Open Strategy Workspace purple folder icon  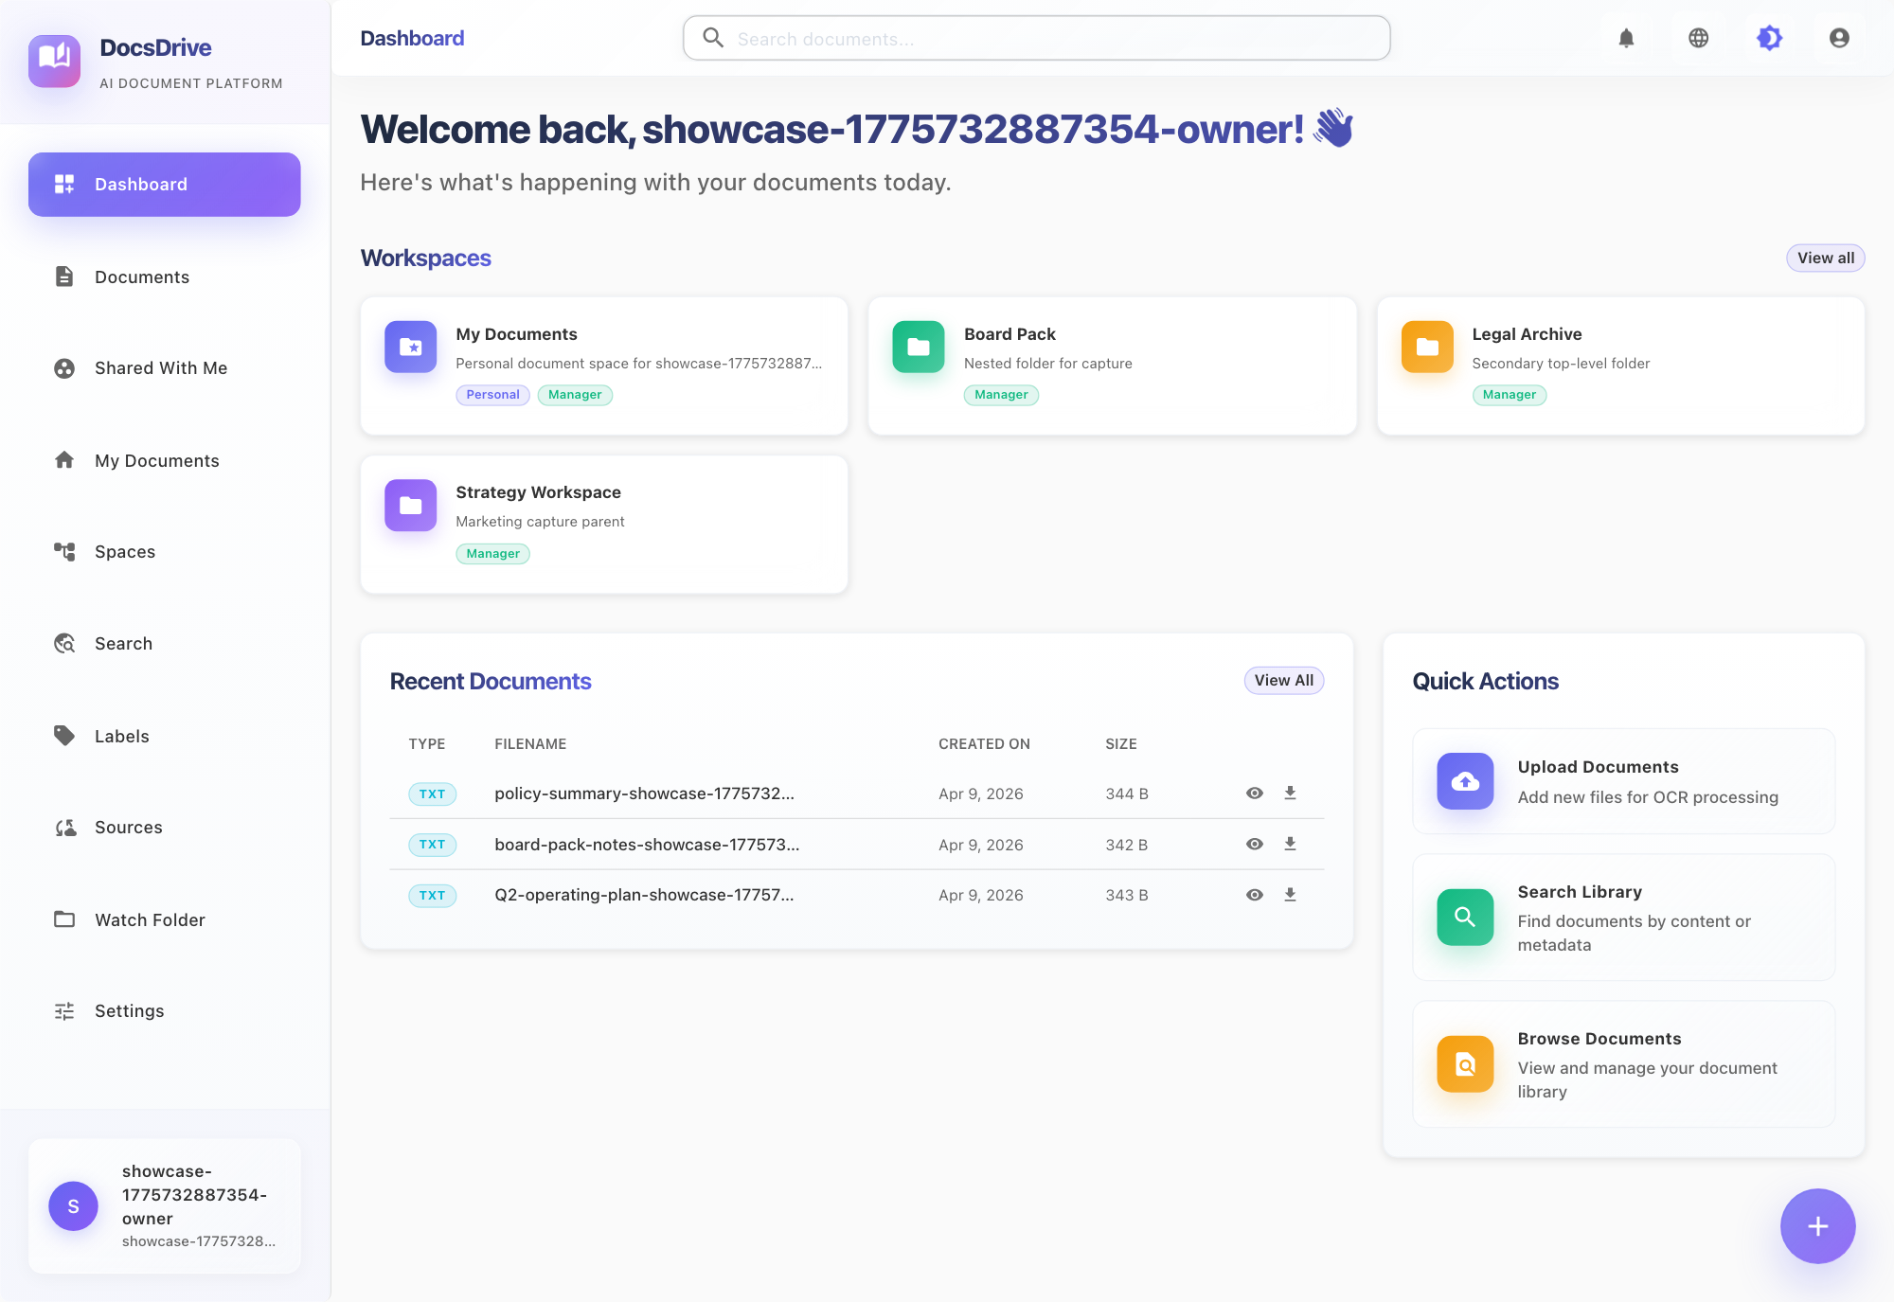[410, 505]
